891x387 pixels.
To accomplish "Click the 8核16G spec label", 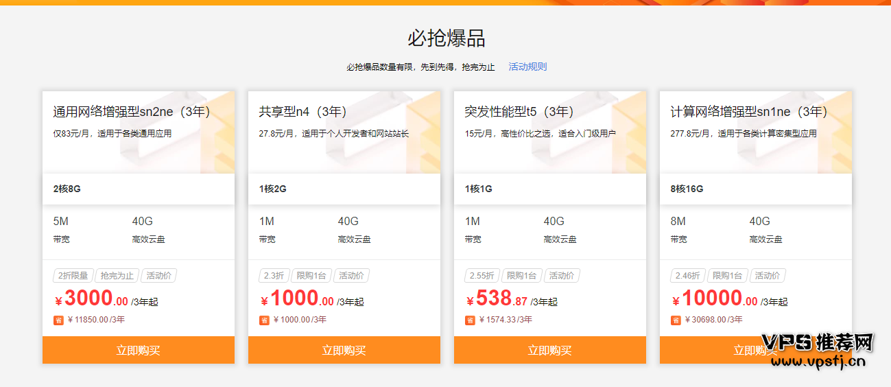I will pos(687,189).
